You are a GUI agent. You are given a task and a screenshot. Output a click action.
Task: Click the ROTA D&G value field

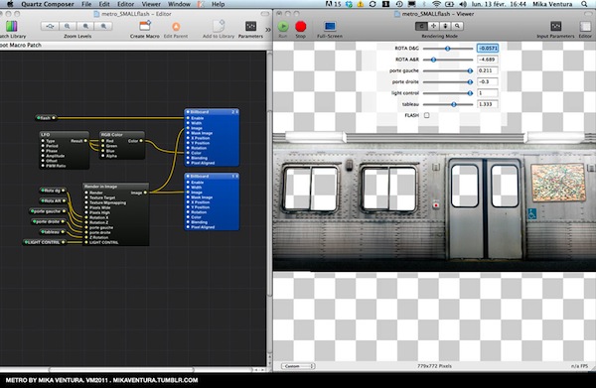coord(488,49)
